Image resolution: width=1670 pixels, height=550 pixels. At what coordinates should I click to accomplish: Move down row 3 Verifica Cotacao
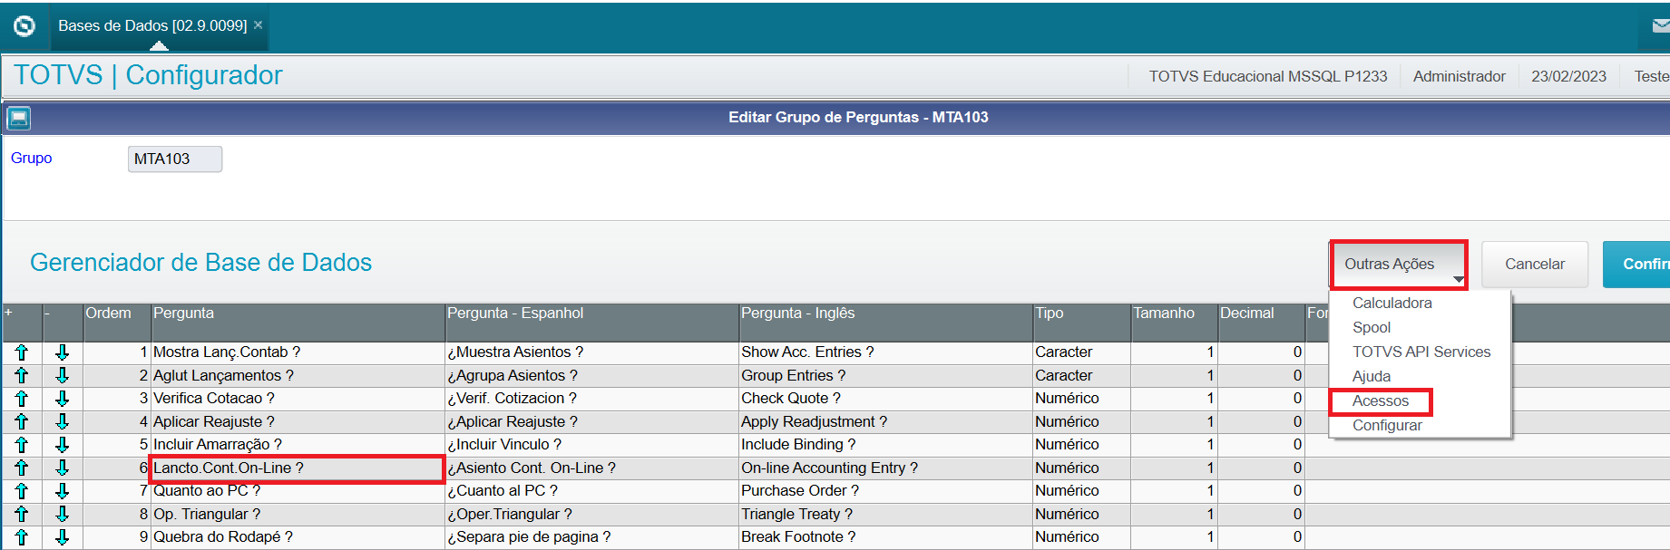(63, 399)
